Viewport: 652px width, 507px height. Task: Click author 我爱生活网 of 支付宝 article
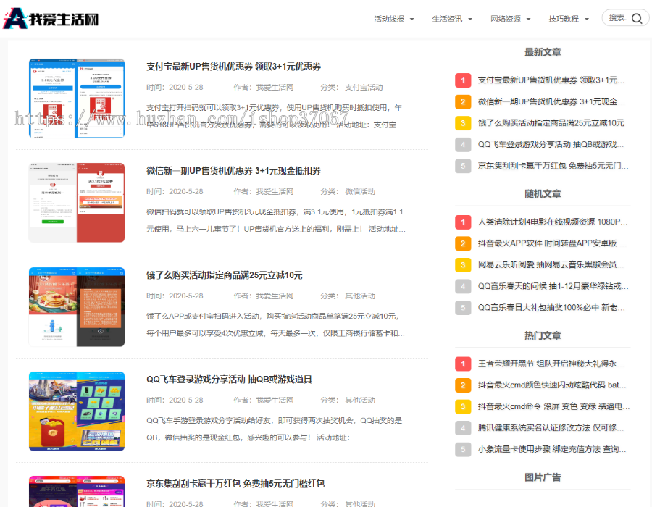tap(275, 87)
